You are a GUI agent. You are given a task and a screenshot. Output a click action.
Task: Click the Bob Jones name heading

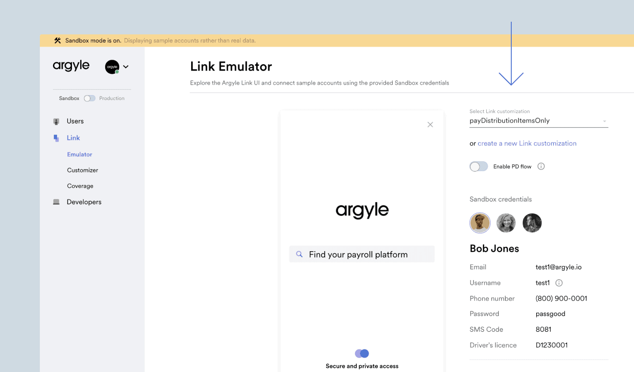(495, 248)
